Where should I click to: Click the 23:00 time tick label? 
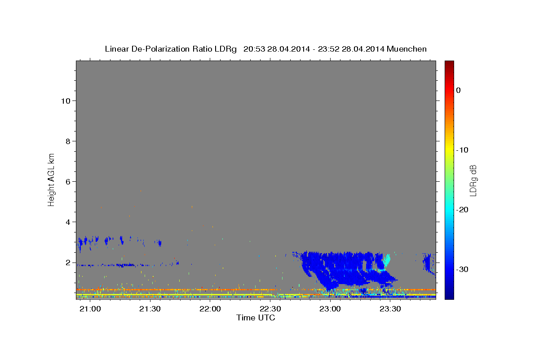pyautogui.click(x=331, y=309)
